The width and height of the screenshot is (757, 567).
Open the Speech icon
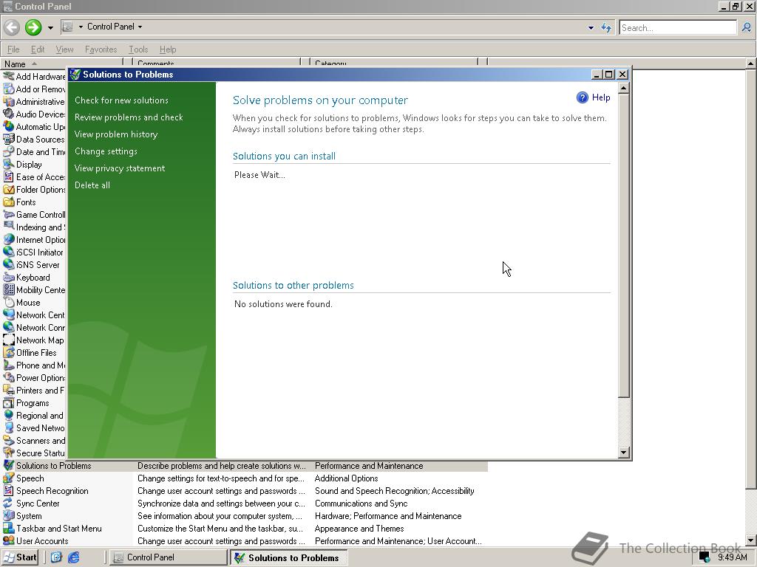(9, 478)
